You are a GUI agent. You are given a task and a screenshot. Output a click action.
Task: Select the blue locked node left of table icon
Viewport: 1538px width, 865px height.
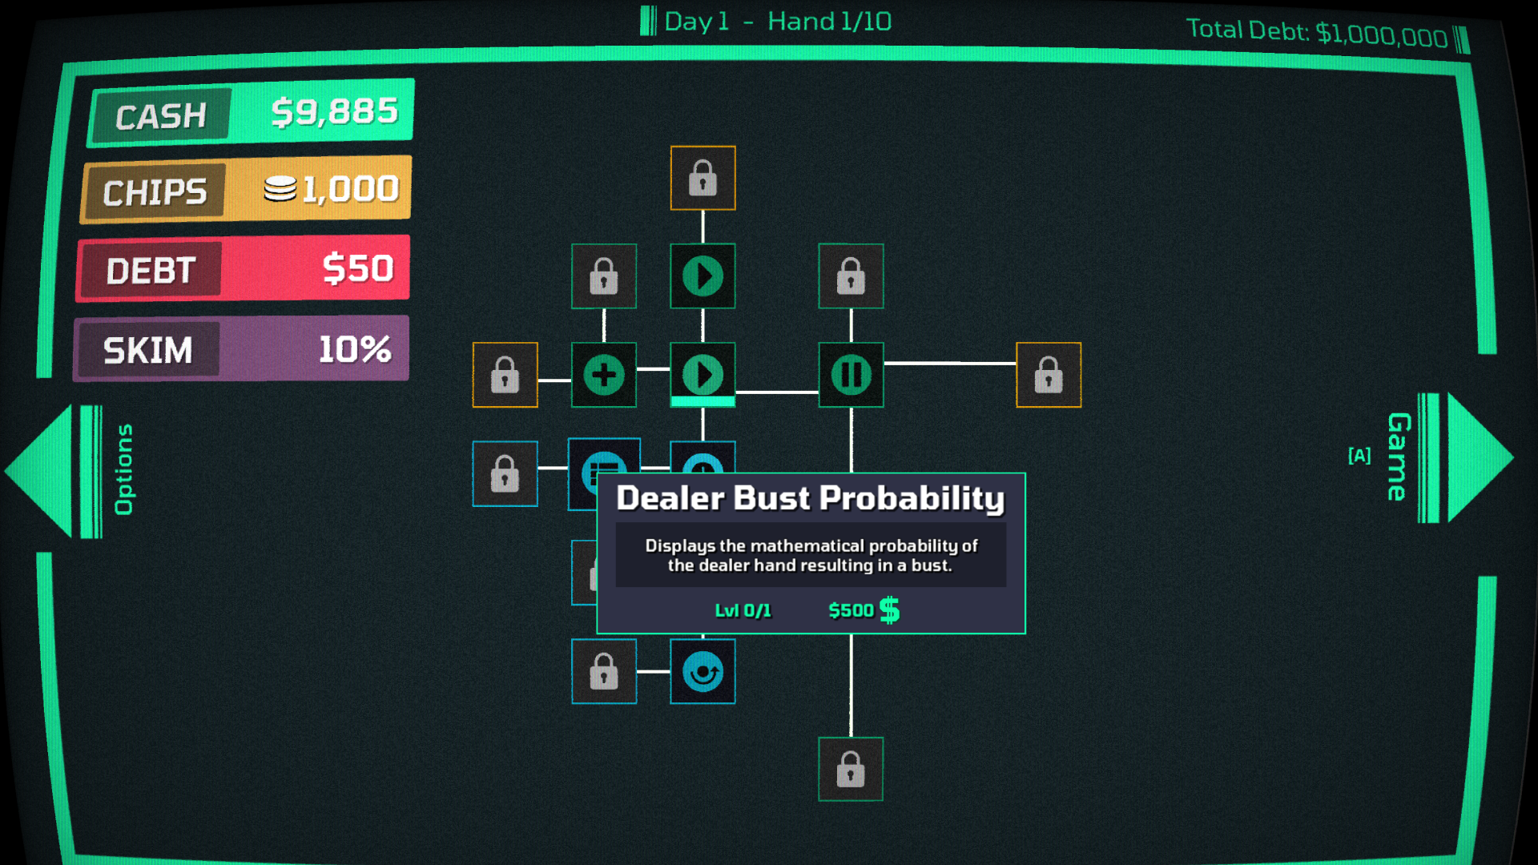pos(505,473)
